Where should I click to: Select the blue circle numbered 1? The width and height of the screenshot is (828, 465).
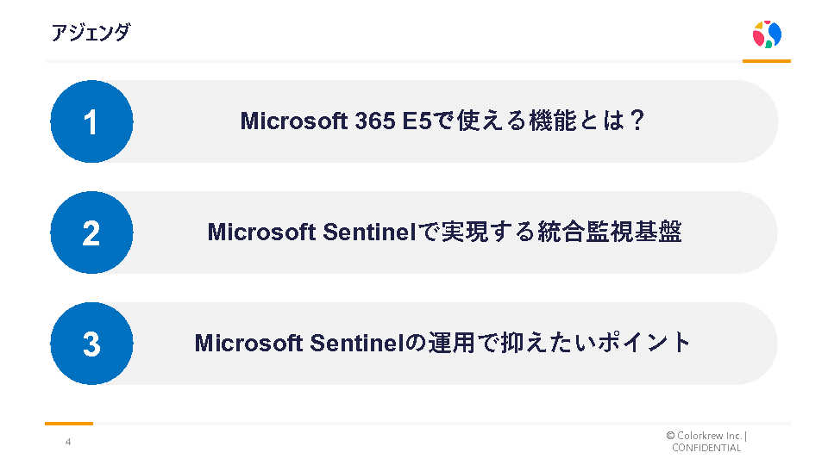click(x=91, y=121)
